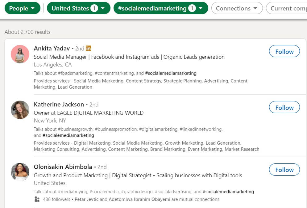Follow Ankita Yadav
The height and width of the screenshot is (208, 307).
tap(284, 51)
